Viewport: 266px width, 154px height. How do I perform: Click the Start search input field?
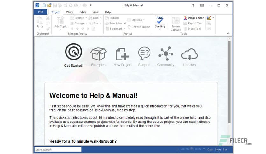click(58, 150)
